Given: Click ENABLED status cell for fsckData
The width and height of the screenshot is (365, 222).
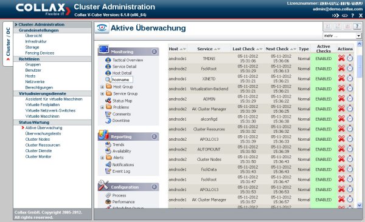Looking at the screenshot, I should (324, 169).
